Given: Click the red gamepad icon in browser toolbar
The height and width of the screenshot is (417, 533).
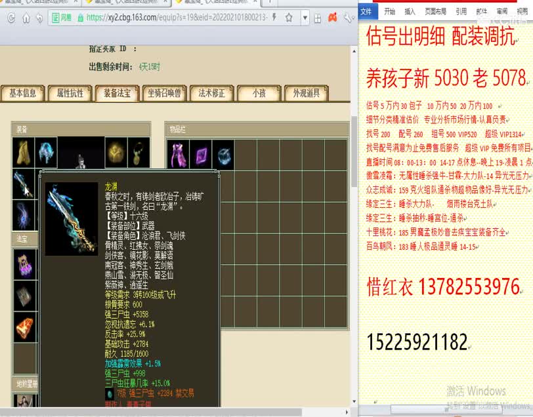Looking at the screenshot, I should [333, 18].
